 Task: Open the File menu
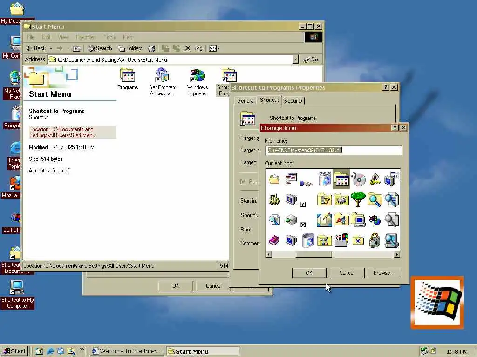[31, 37]
